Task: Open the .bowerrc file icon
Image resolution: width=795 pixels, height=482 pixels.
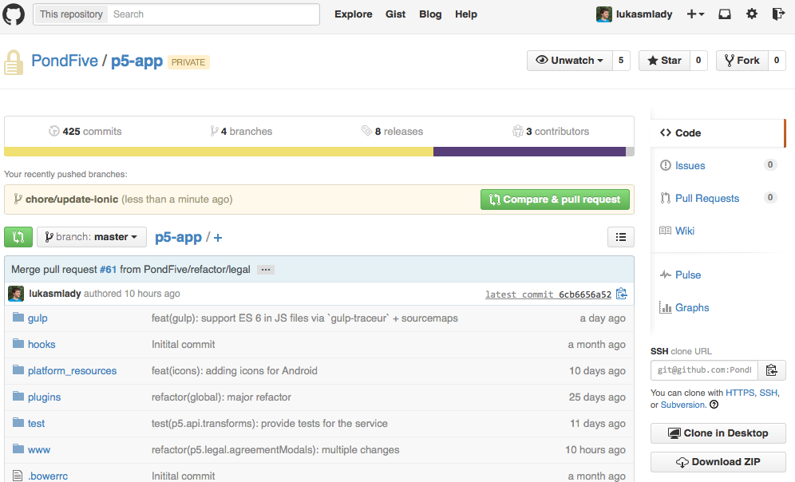Action: [18, 476]
